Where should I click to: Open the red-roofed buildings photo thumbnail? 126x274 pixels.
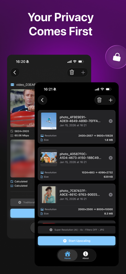tap(49, 158)
